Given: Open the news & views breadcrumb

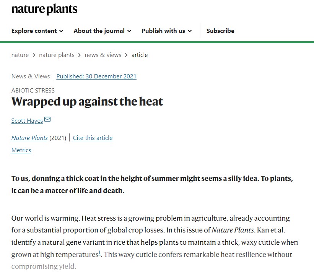Looking at the screenshot, I should click(x=103, y=55).
